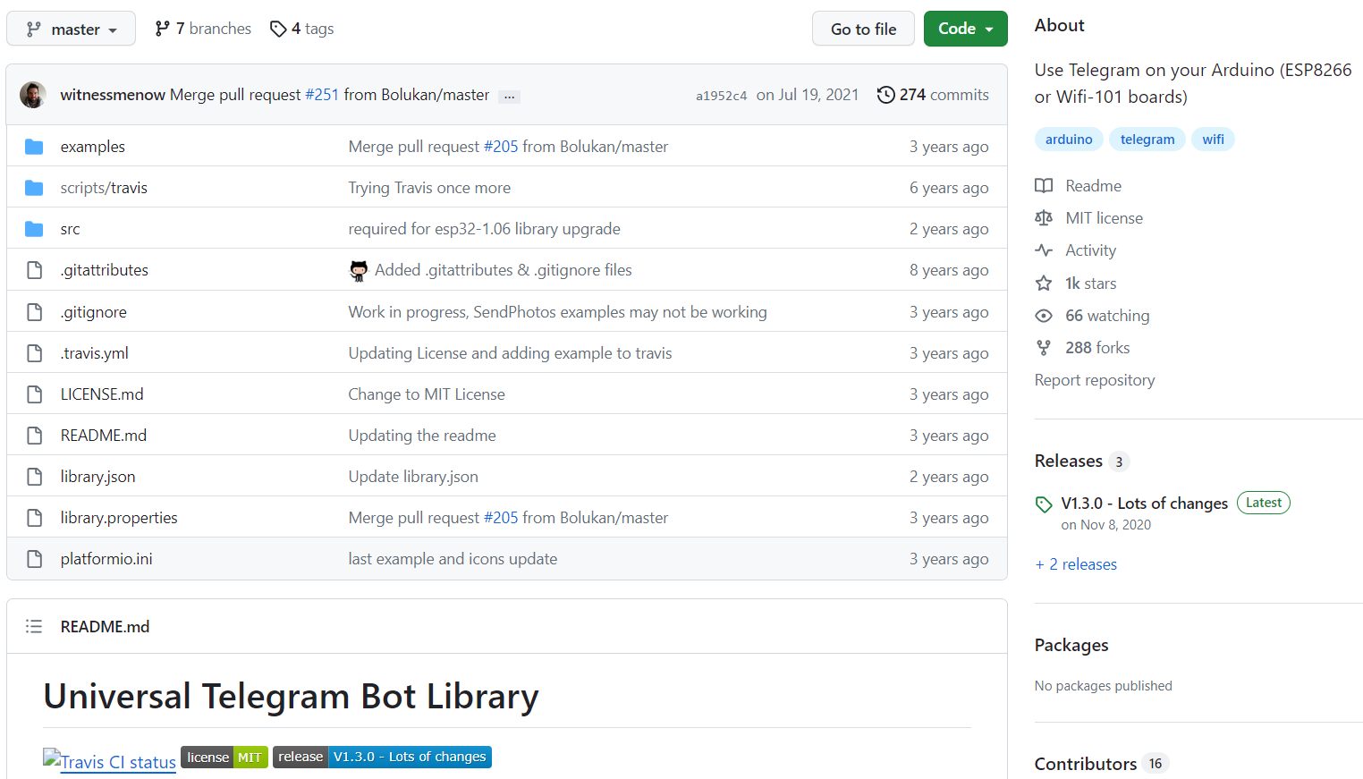The height and width of the screenshot is (779, 1363).
Task: Click the commits history clock icon
Action: (x=885, y=95)
